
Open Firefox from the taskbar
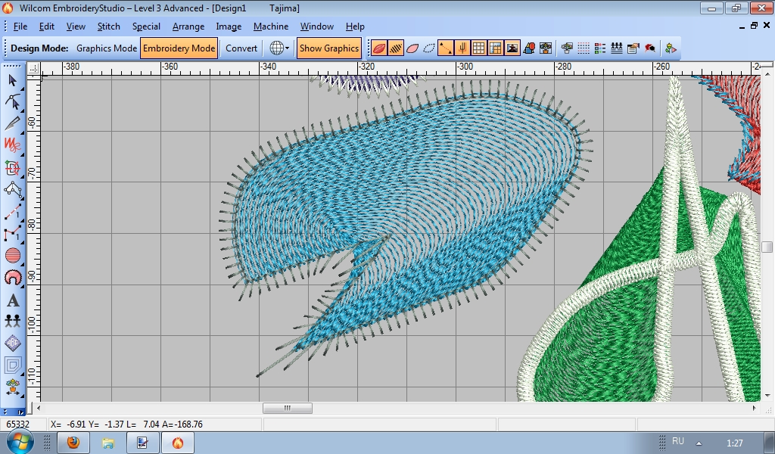73,443
